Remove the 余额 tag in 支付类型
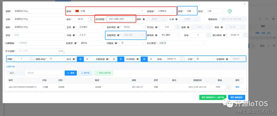 click(165, 43)
